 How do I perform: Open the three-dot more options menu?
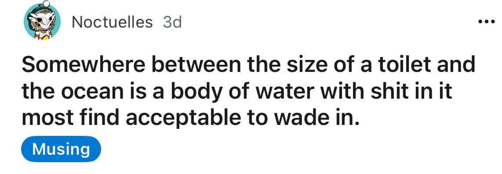[486, 22]
